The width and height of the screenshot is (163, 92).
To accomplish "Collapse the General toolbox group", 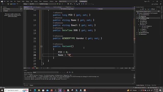I will pos(4,11).
